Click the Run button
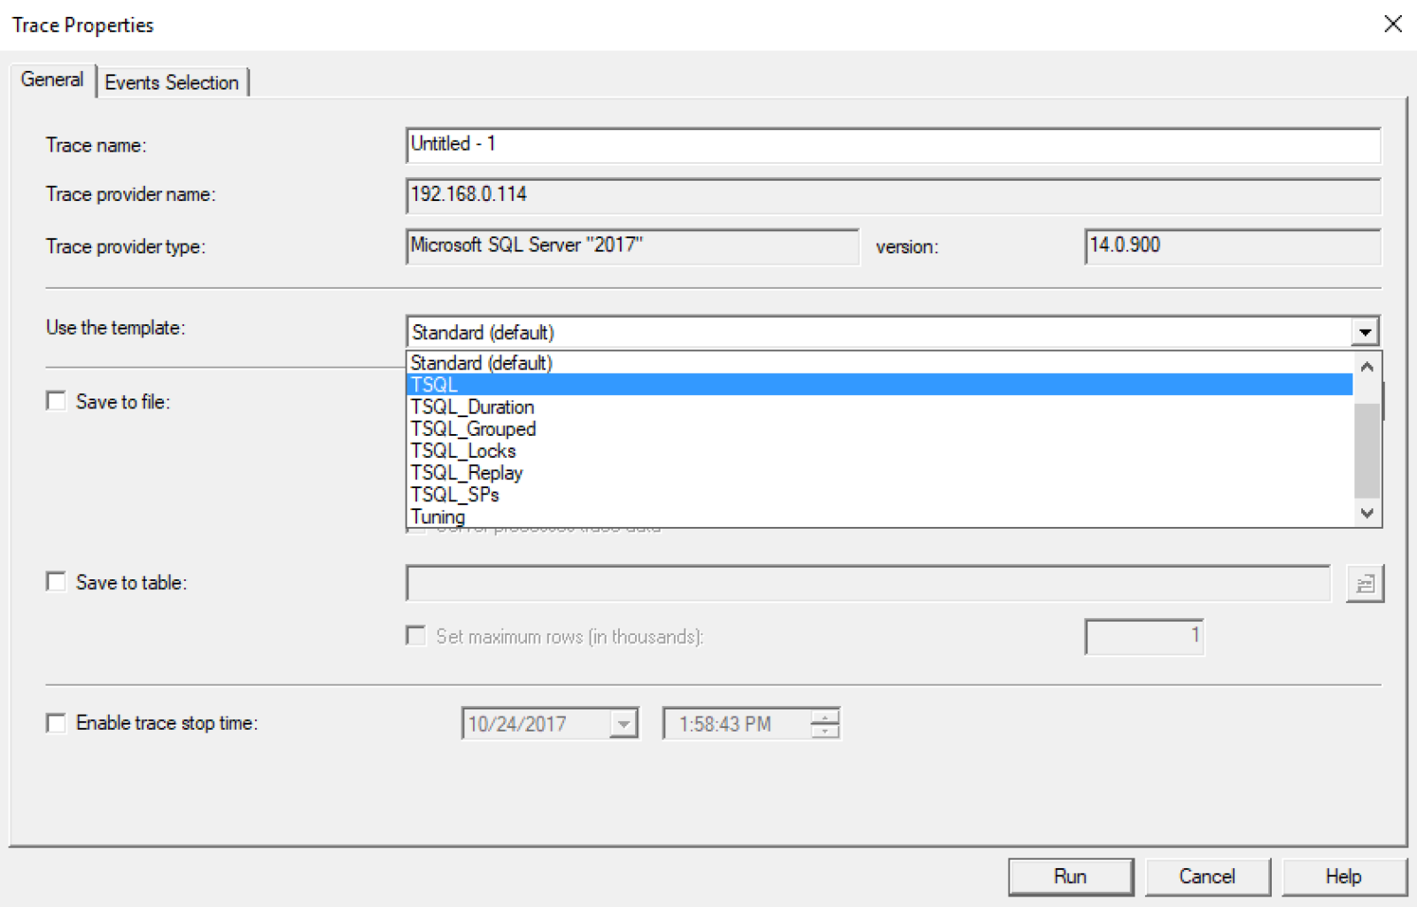 [x=1071, y=876]
